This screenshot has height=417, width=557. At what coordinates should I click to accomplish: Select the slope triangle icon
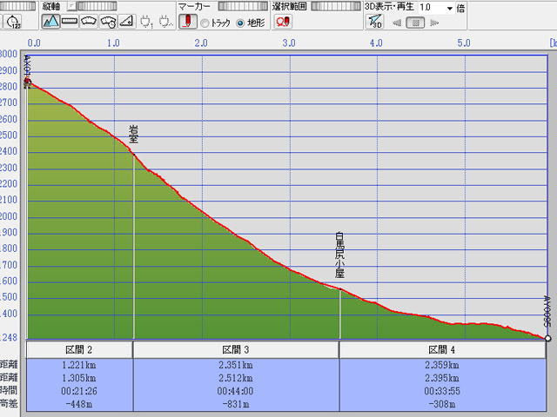click(x=126, y=22)
